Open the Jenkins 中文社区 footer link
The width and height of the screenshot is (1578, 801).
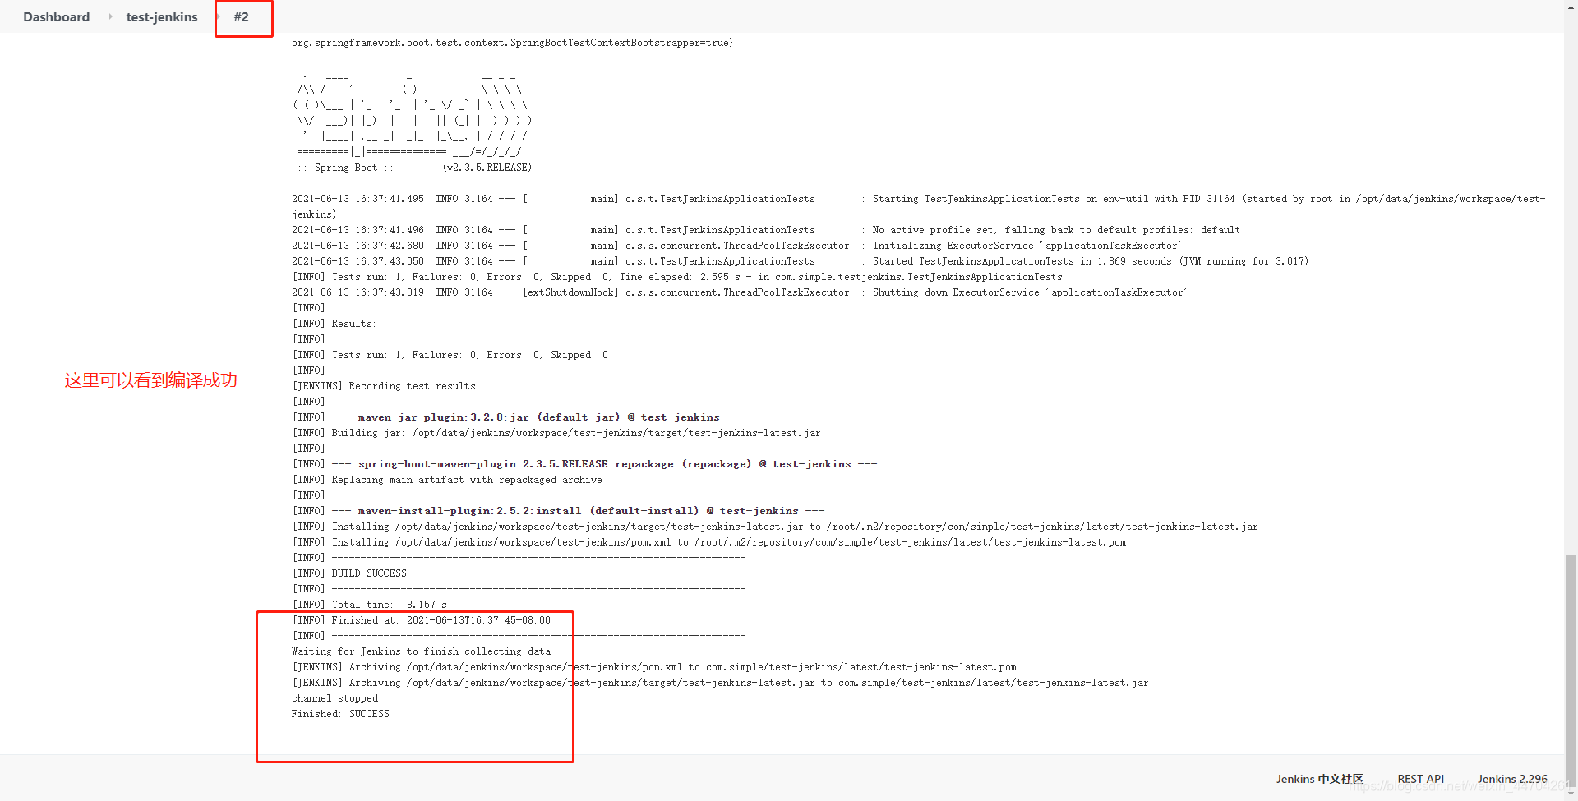pos(1319,779)
